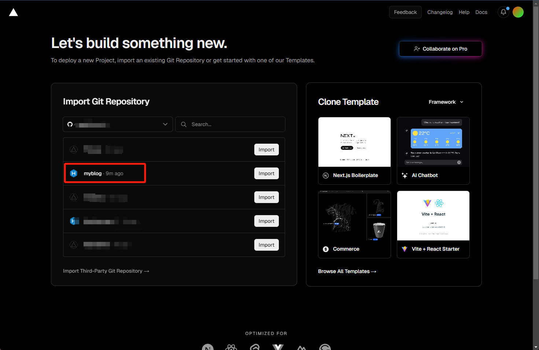Image resolution: width=539 pixels, height=350 pixels.
Task: Open the Vercel triangle logo home
Action: click(x=14, y=12)
